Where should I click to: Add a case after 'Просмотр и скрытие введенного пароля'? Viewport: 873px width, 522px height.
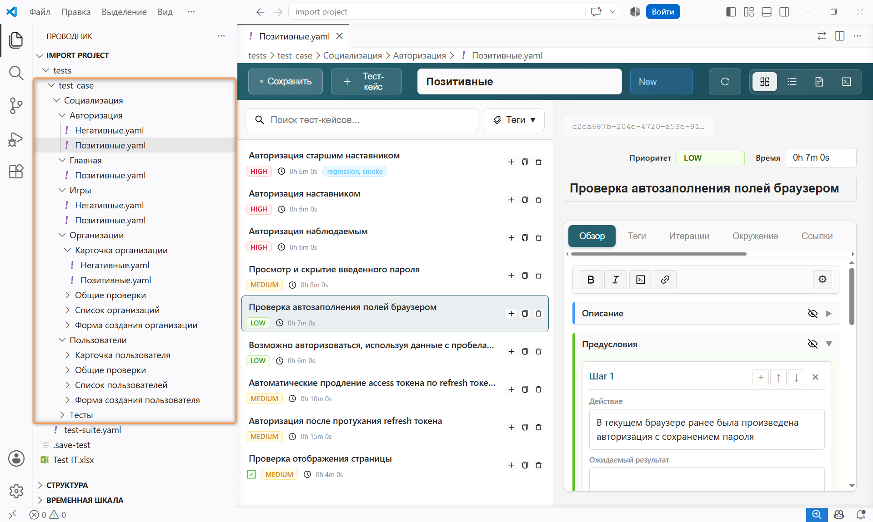click(x=511, y=276)
